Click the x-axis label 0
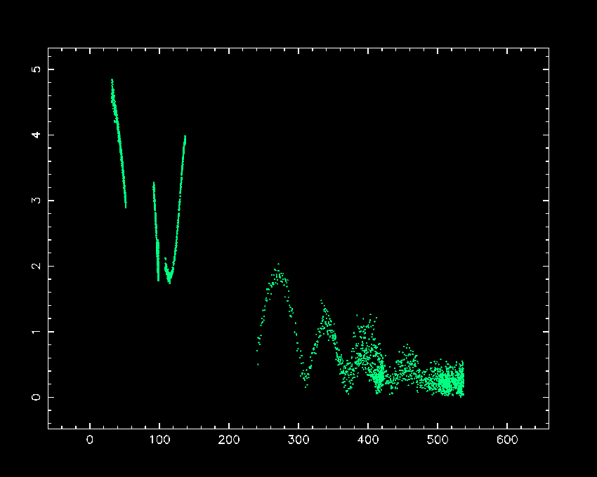 point(89,440)
